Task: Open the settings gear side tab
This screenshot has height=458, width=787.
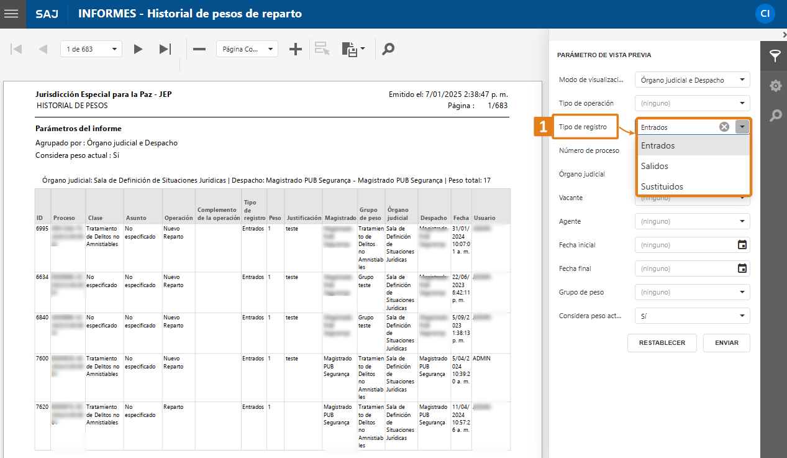Action: (x=775, y=86)
